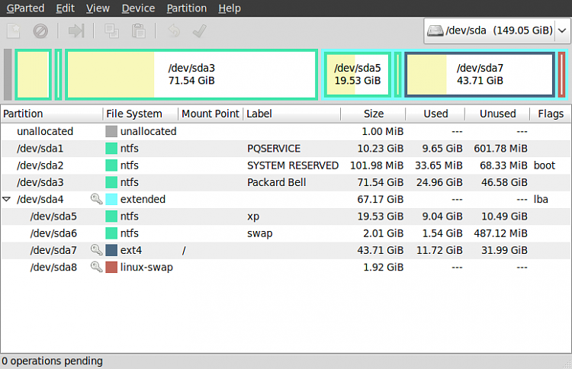This screenshot has height=369, width=572.
Task: Click the Resize/Move toolbar icon
Action: click(76, 31)
